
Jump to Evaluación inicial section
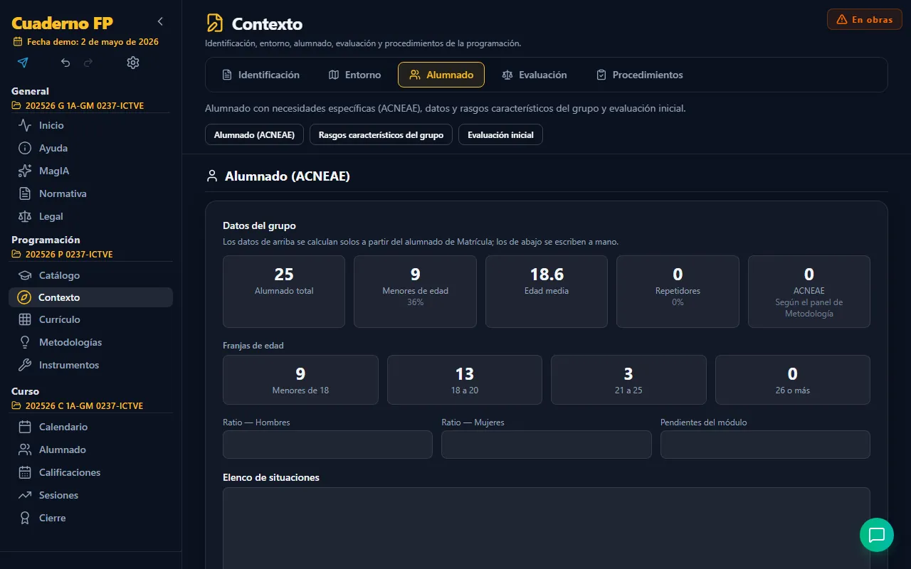coord(500,134)
